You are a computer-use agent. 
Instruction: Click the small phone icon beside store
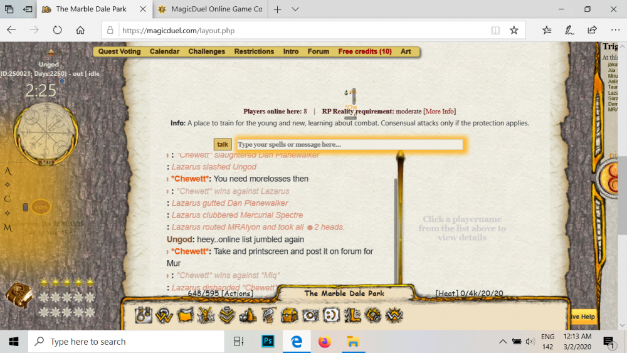(25, 207)
